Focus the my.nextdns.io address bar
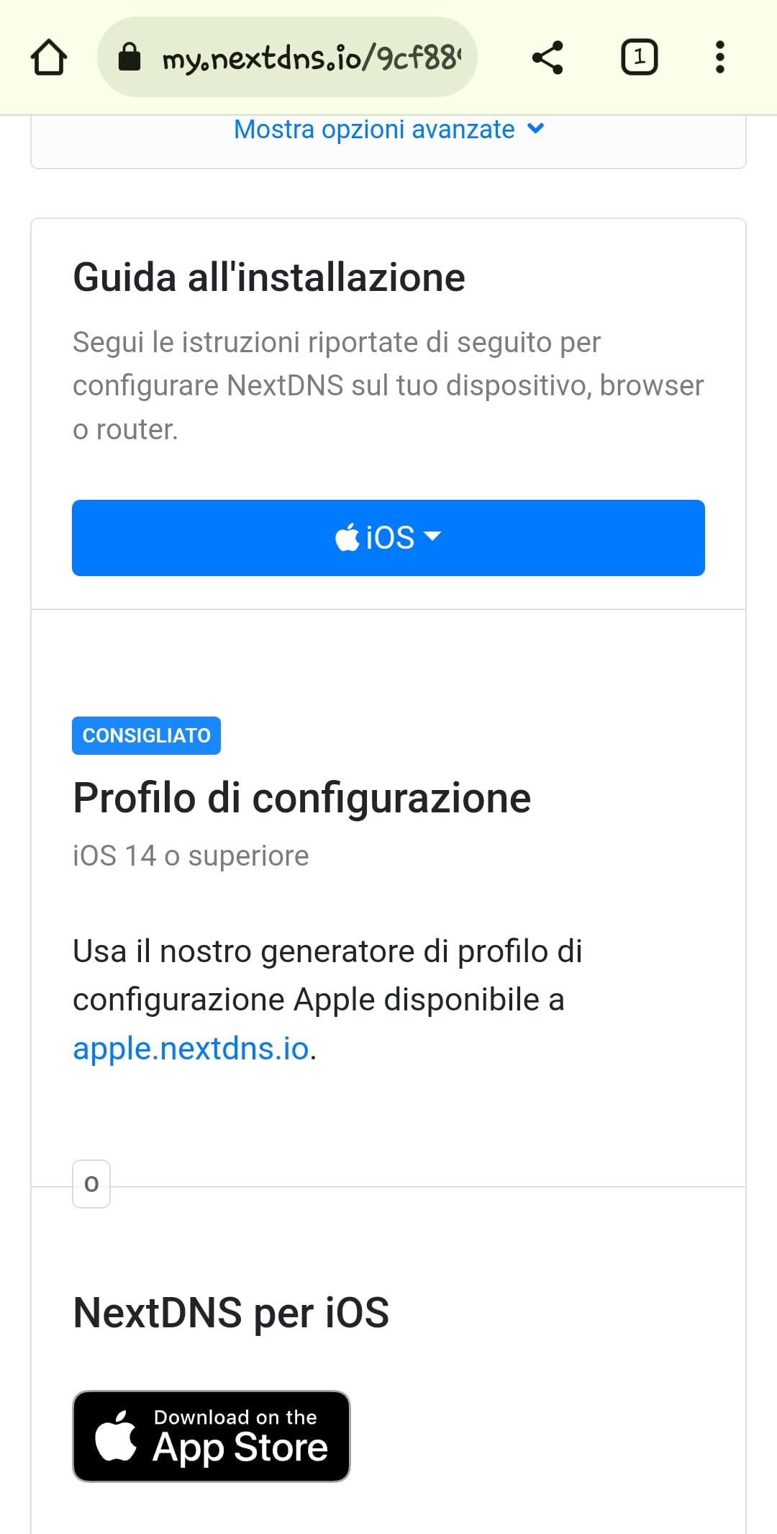 pyautogui.click(x=309, y=58)
